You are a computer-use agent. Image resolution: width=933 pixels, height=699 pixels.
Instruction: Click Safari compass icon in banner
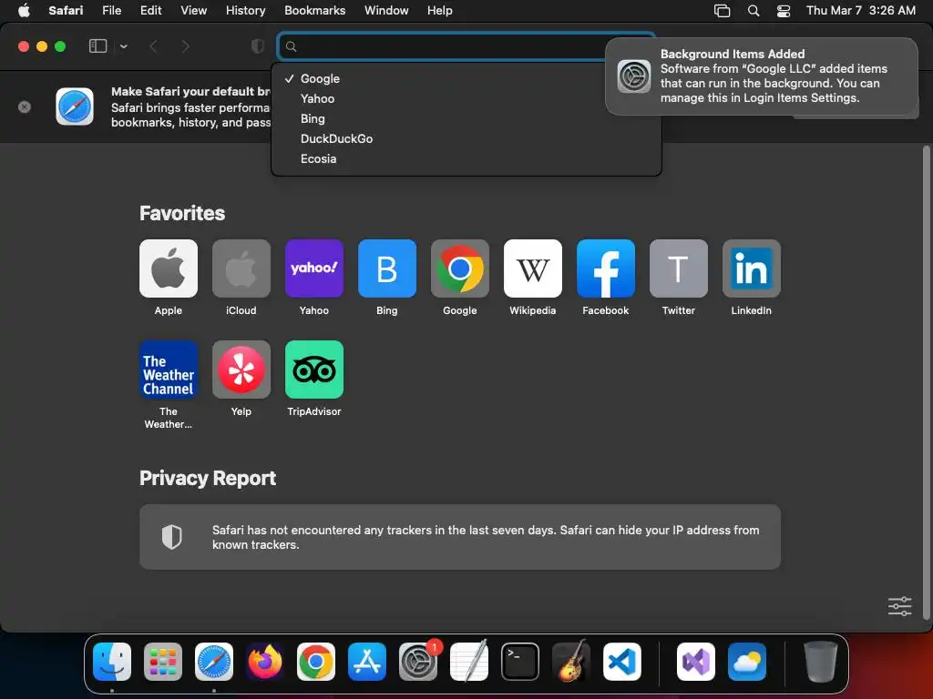(x=75, y=107)
